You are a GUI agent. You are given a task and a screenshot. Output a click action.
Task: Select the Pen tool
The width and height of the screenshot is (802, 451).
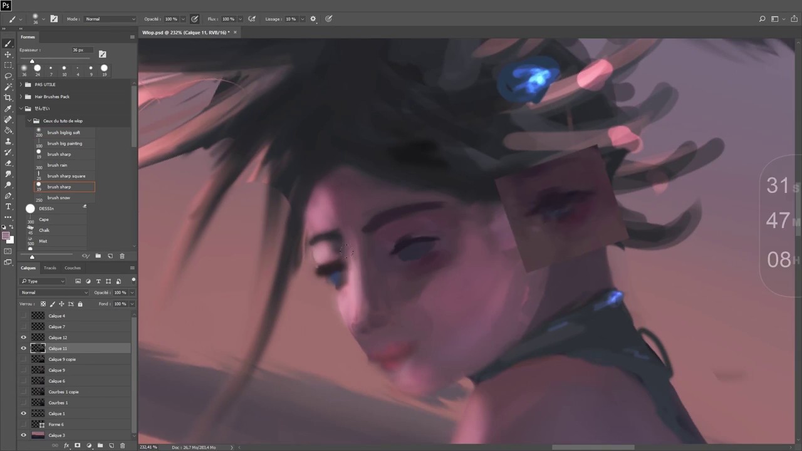[8, 195]
